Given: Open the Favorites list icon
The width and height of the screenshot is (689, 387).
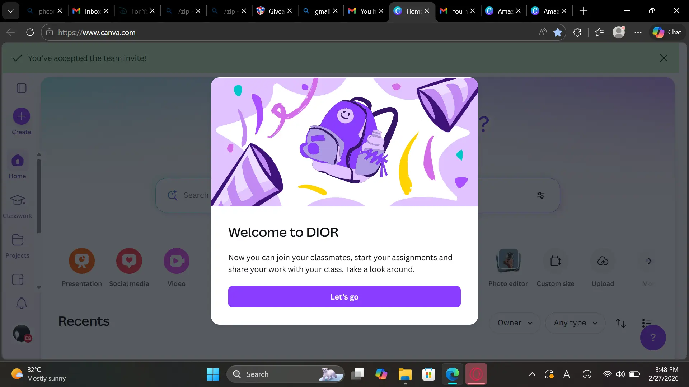Looking at the screenshot, I should (599, 32).
